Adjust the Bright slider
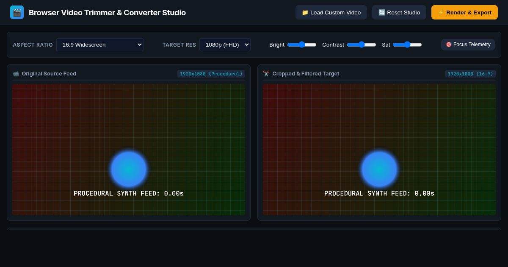Image resolution: width=508 pixels, height=267 pixels. pos(302,44)
